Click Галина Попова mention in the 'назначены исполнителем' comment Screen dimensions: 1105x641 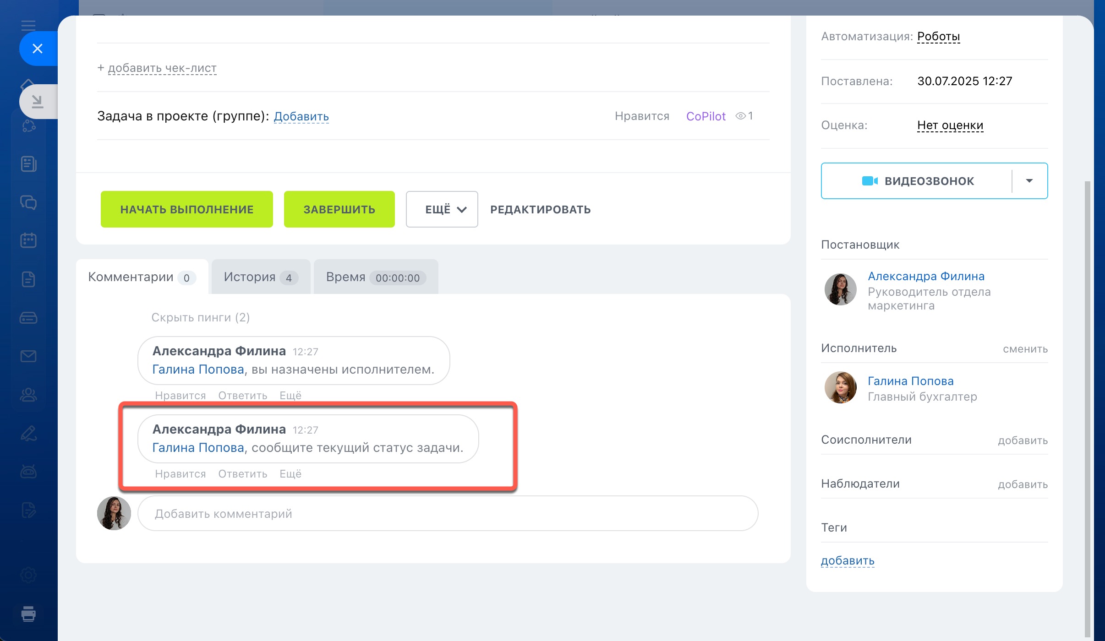198,369
